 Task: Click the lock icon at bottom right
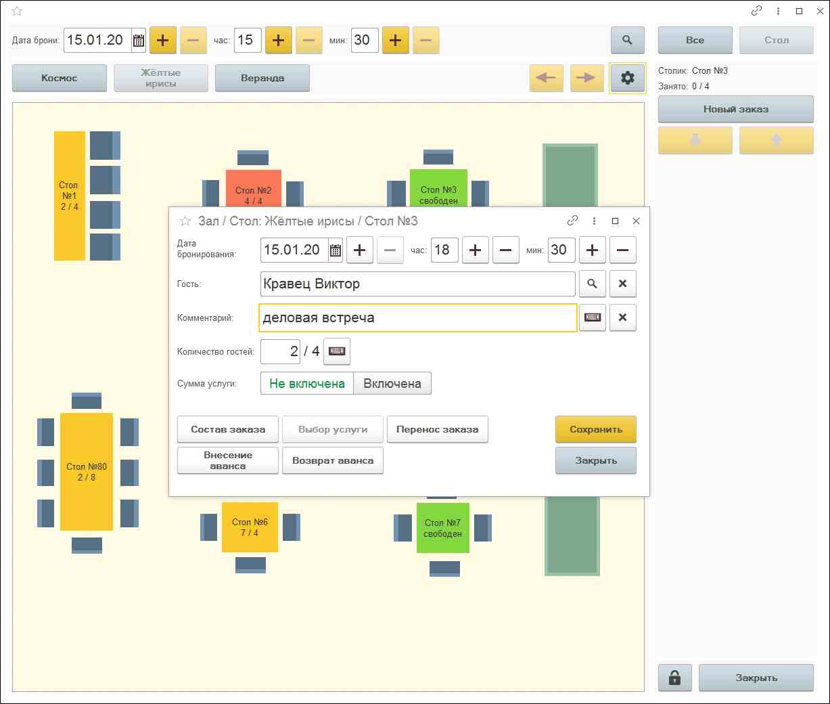coord(674,678)
